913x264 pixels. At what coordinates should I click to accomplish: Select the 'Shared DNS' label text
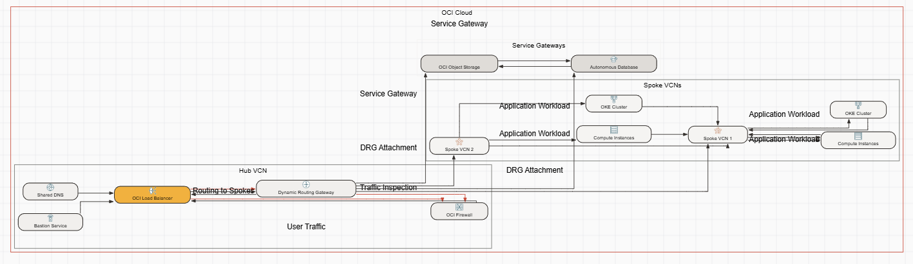click(50, 195)
